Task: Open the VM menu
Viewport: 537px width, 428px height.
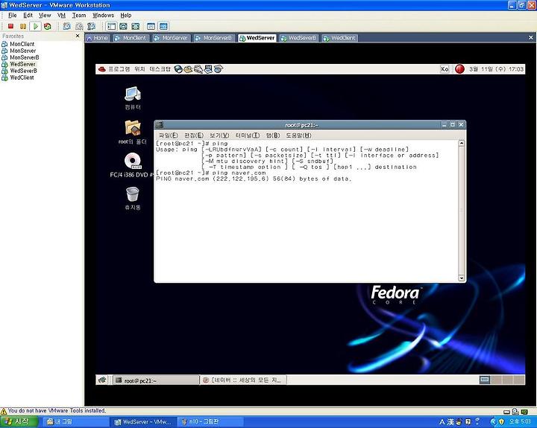Action: pos(61,16)
